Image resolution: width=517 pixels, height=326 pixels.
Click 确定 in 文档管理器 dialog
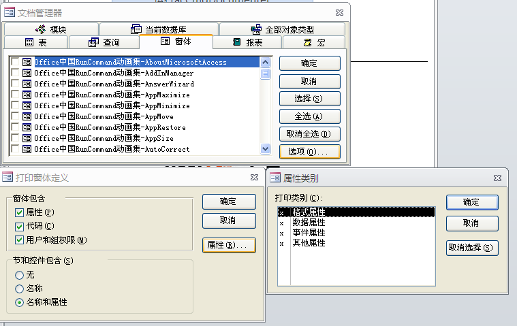pos(310,63)
